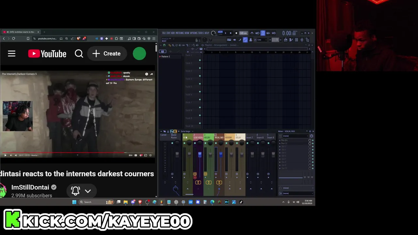Image resolution: width=418 pixels, height=235 pixels.
Task: Open FL Studio EDIT menu
Action: (169, 33)
